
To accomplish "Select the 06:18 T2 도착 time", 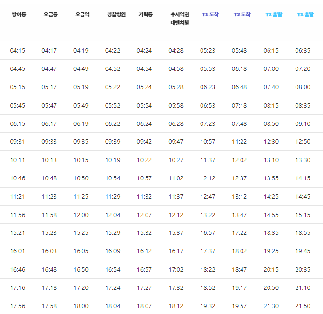I will coord(240,69).
